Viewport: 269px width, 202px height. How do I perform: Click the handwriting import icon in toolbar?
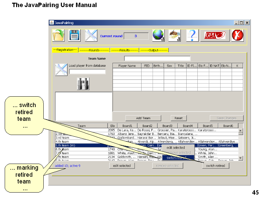[175, 35]
